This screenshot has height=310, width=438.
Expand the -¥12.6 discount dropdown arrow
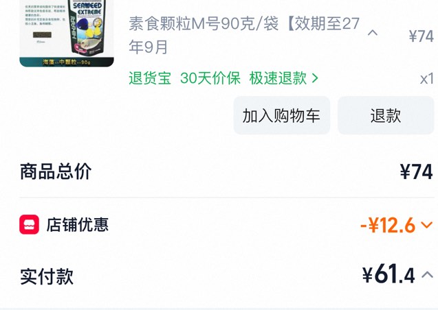pyautogui.click(x=426, y=224)
